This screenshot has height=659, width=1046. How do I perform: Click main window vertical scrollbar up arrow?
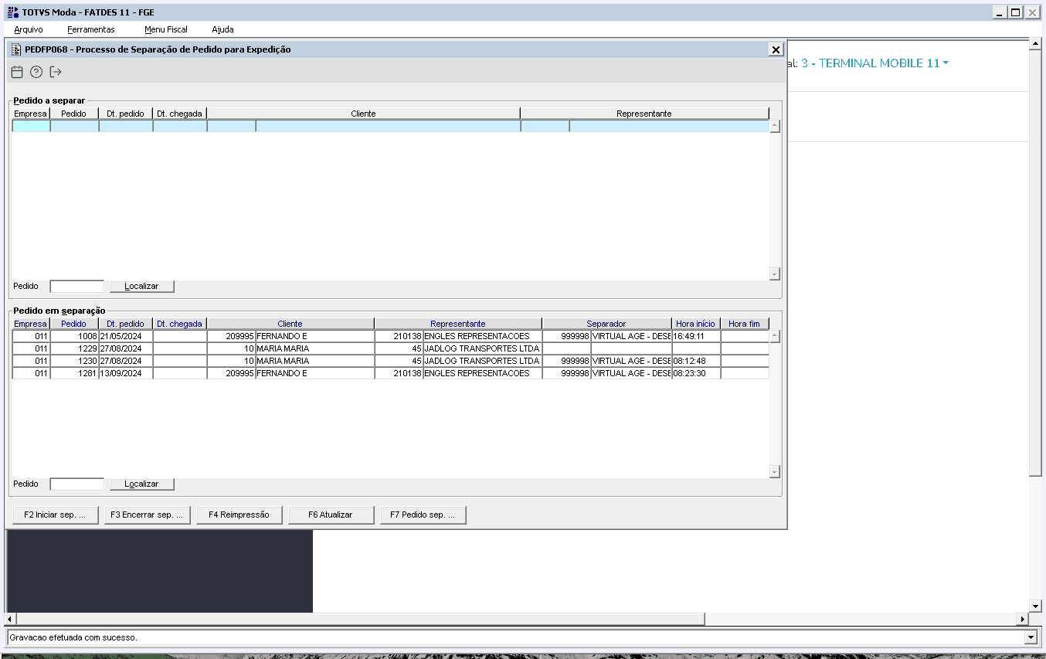[1036, 44]
